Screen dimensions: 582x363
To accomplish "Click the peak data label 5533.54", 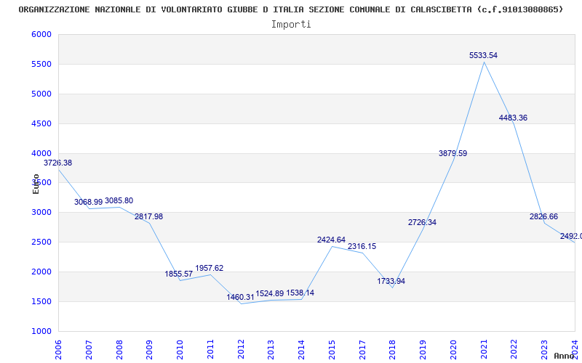I will 483,56.
